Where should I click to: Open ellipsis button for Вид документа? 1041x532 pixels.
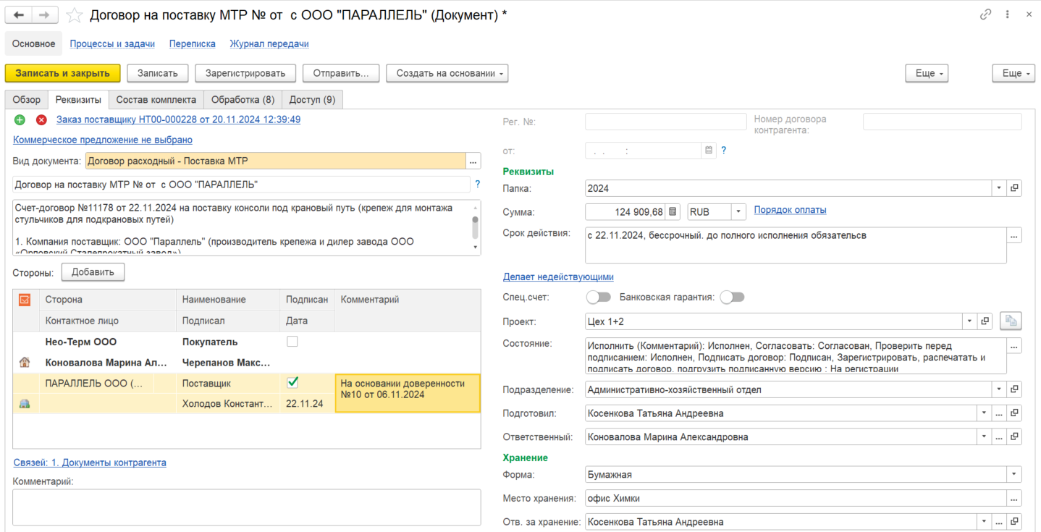click(x=473, y=161)
